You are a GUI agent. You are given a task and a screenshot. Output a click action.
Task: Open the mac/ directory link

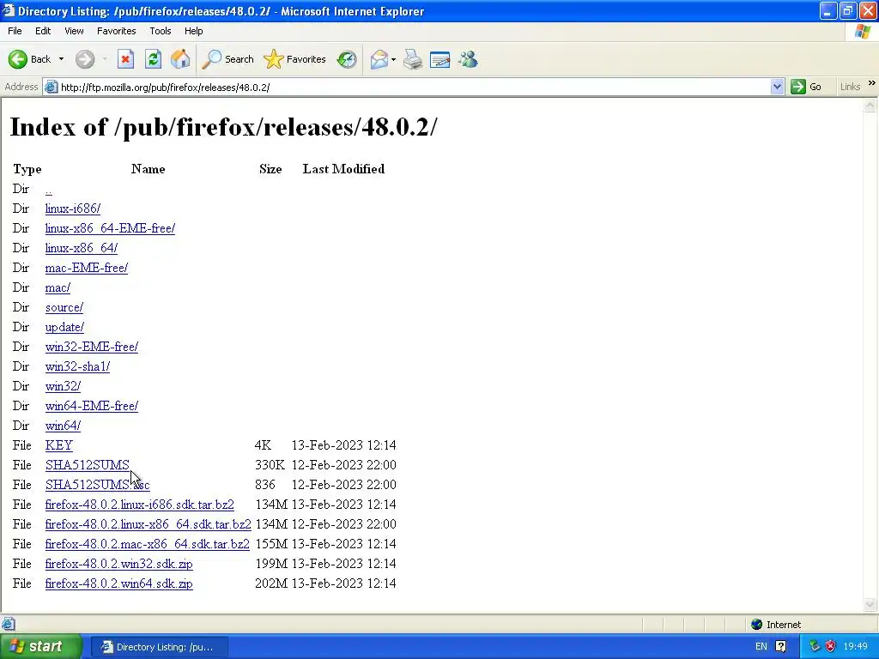(x=58, y=287)
